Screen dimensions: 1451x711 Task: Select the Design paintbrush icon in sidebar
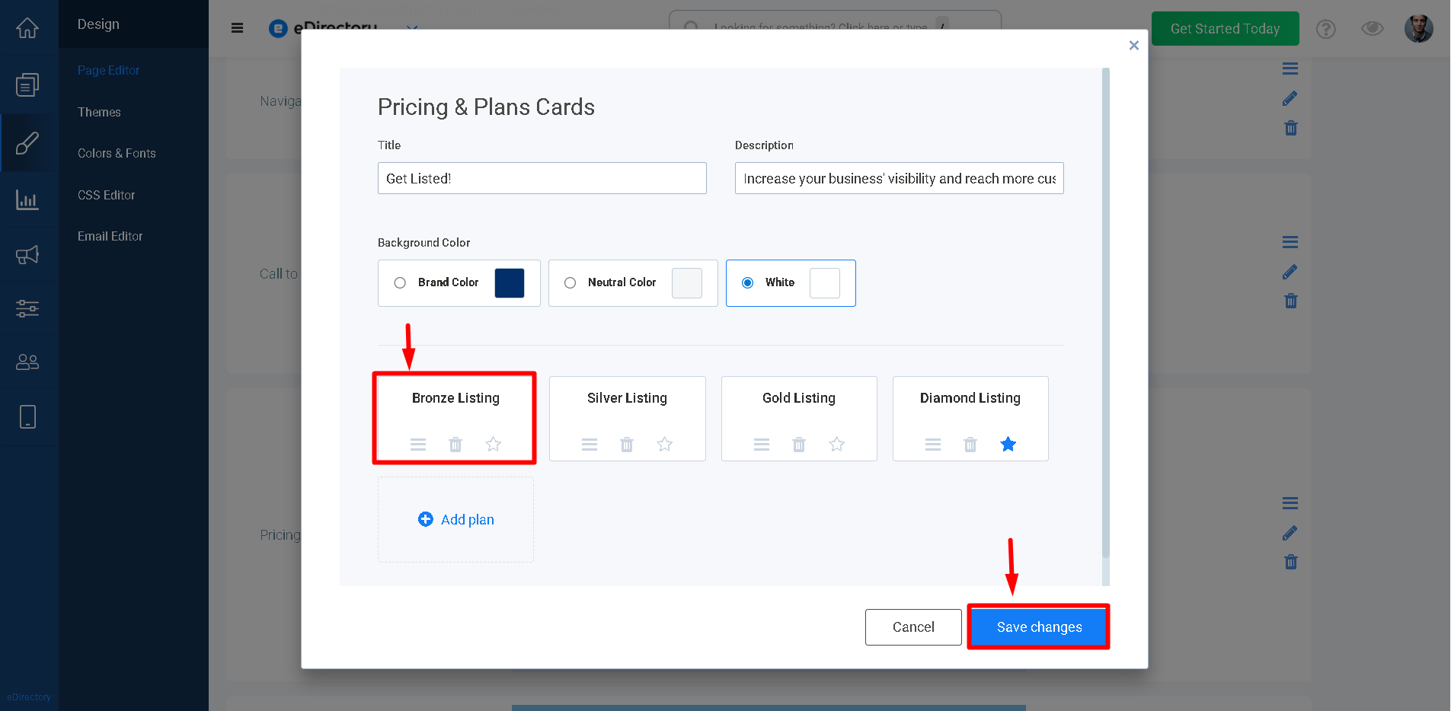point(27,142)
